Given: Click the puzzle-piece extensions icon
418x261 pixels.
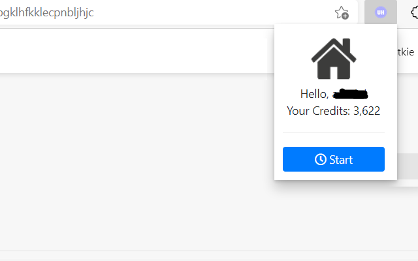Looking at the screenshot, I should [414, 12].
